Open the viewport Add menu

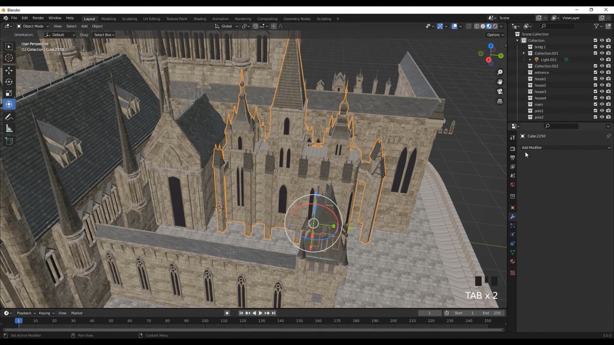click(x=84, y=26)
